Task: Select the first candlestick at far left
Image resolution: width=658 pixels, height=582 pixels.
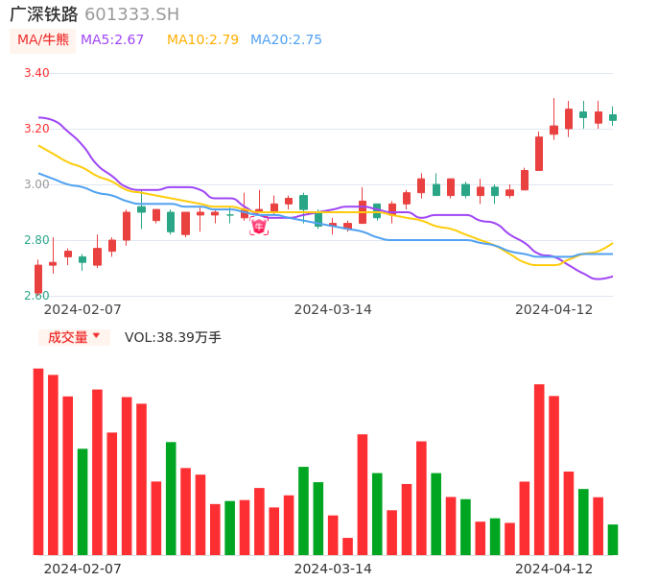Action: tap(38, 279)
